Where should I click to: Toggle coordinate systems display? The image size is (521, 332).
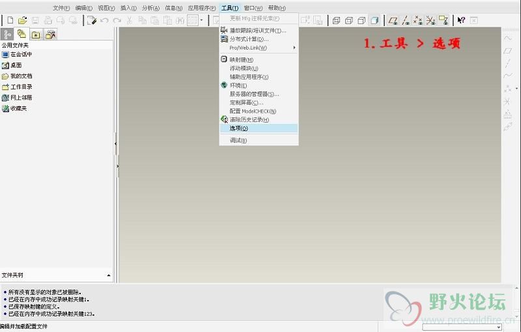[x=430, y=21]
